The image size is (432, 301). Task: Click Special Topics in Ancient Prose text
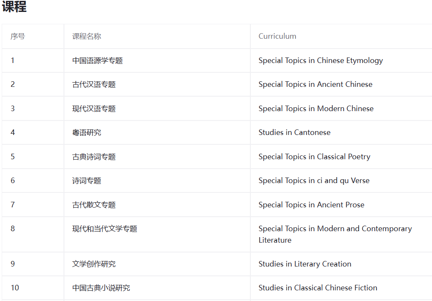pos(311,205)
